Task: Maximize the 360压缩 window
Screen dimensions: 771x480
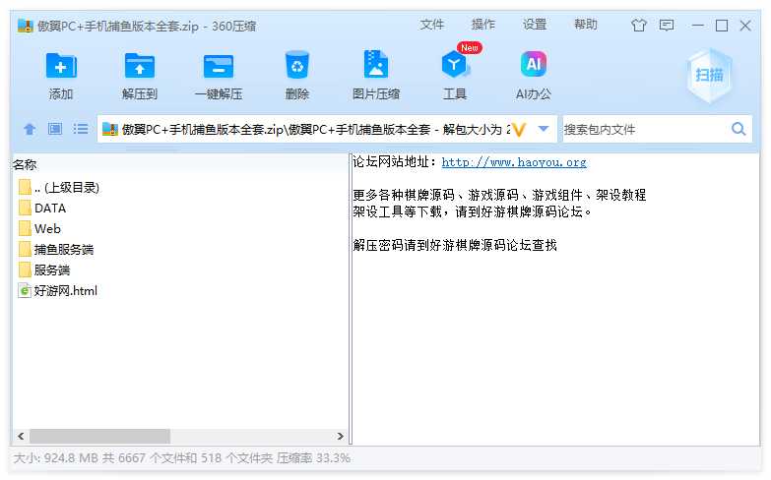Action: click(722, 26)
